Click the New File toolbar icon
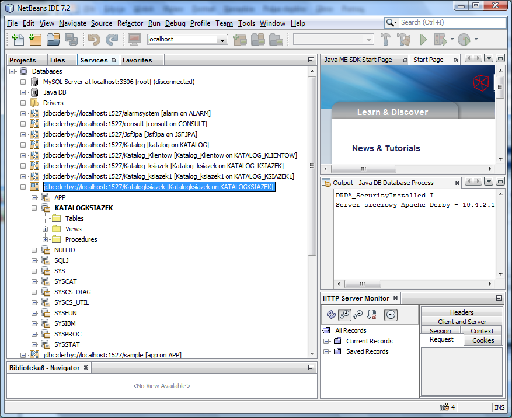512x418 pixels. (x=18, y=40)
